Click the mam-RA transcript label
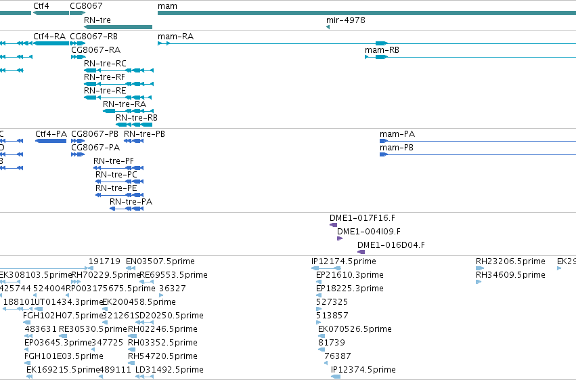This screenshot has width=576, height=380. (175, 37)
